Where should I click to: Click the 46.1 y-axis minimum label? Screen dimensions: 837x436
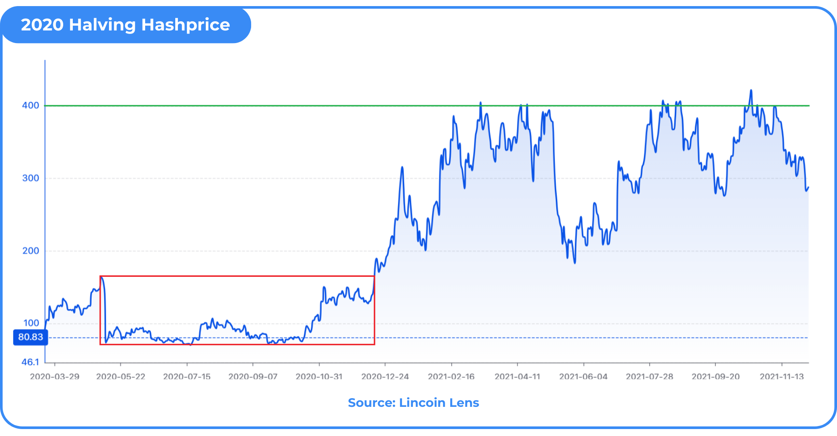(x=30, y=362)
